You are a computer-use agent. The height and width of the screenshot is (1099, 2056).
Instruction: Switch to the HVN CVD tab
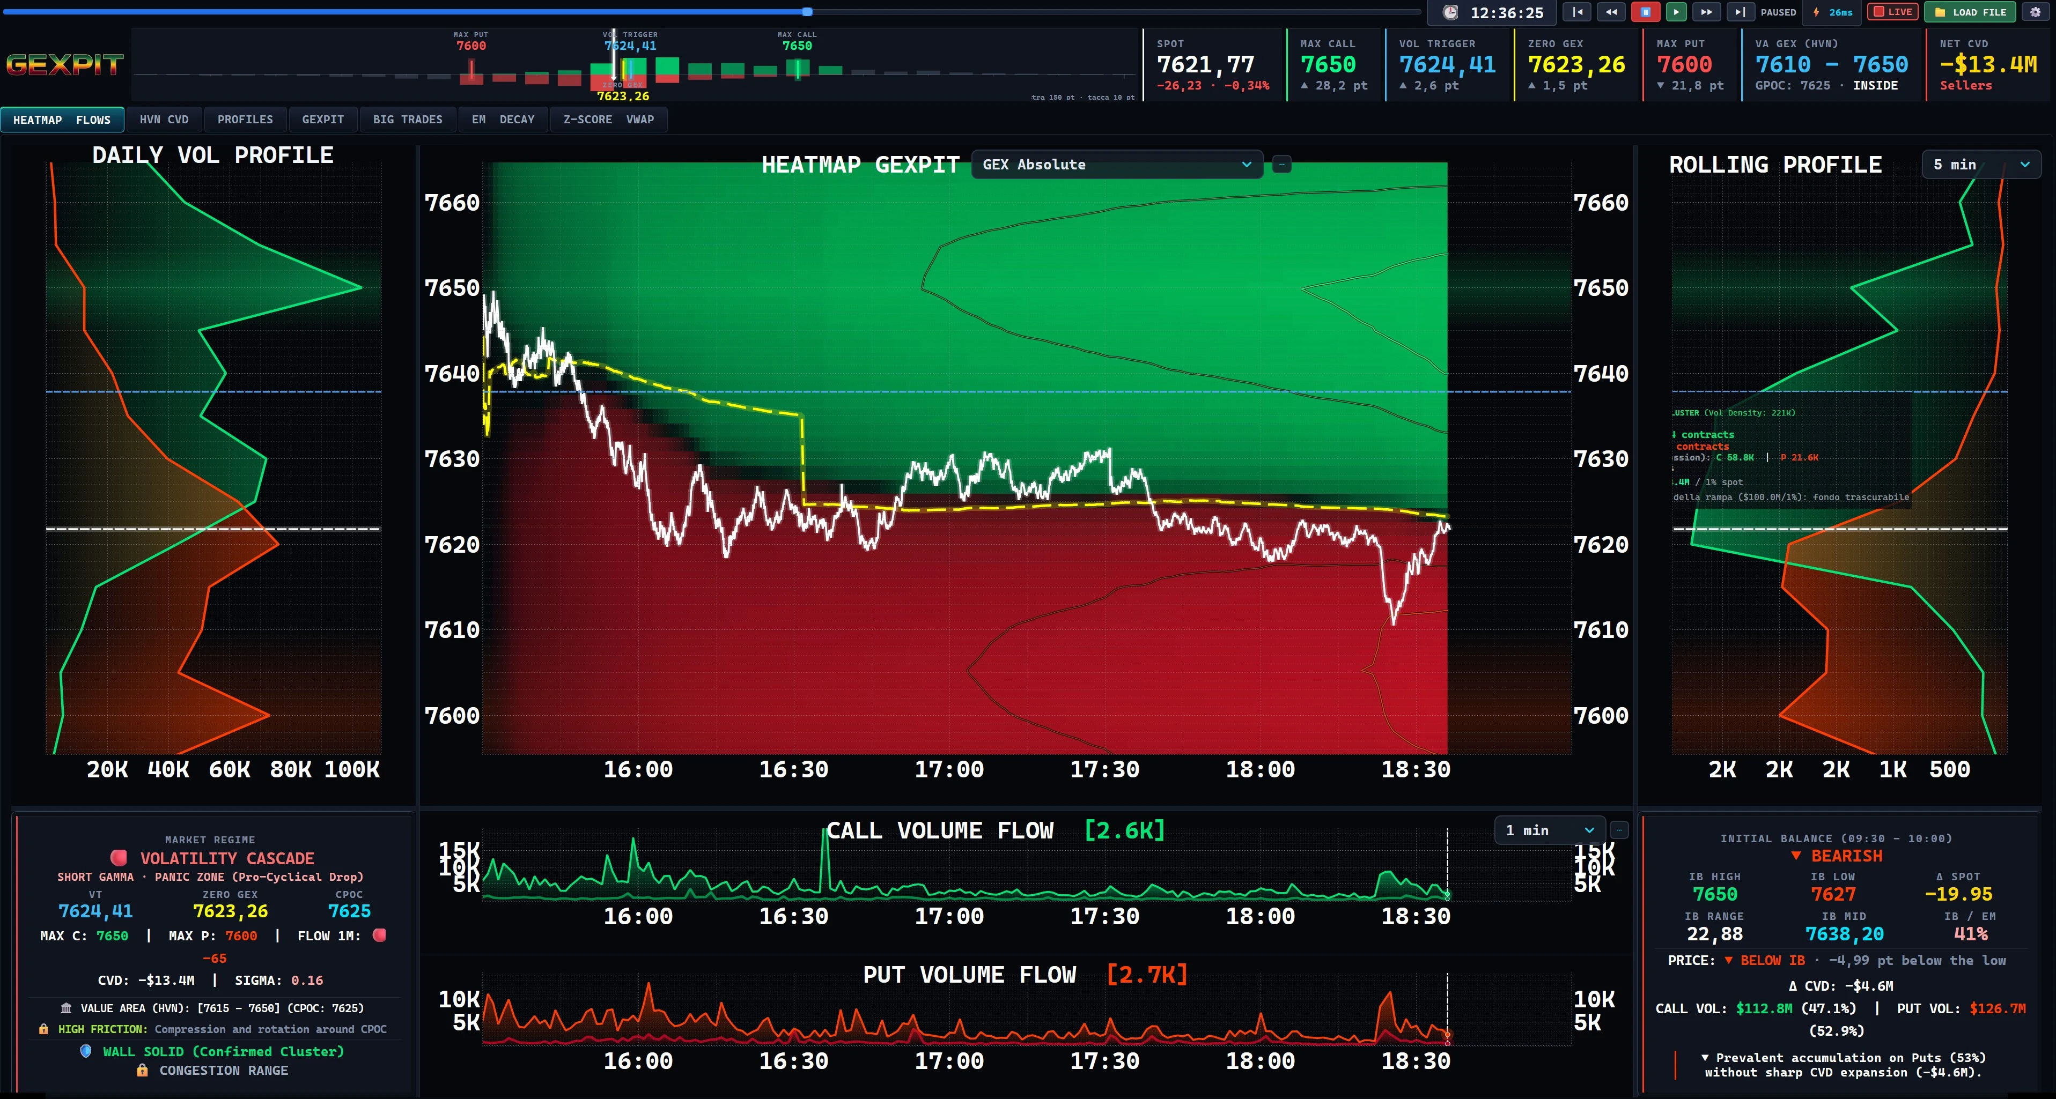coord(165,120)
